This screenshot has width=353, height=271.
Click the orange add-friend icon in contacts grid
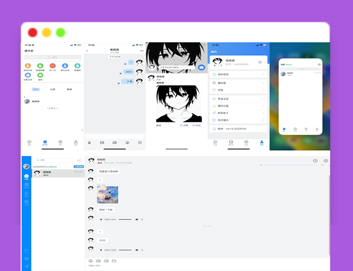point(28,66)
